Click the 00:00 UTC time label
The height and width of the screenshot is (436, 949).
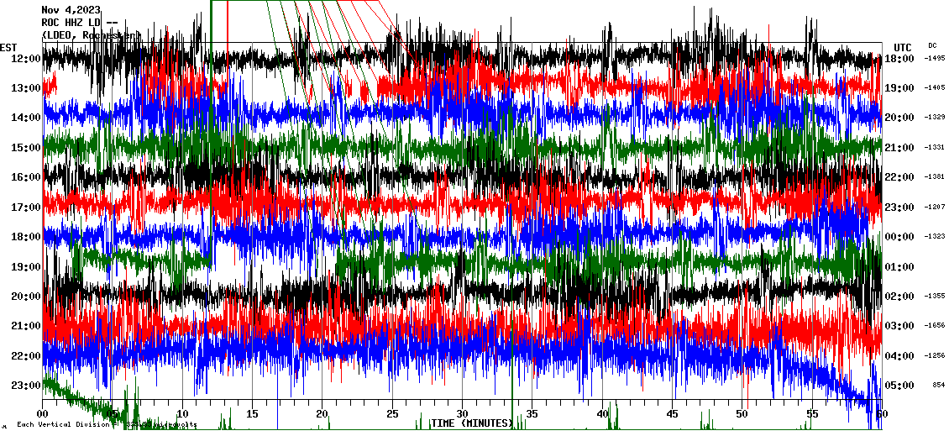[899, 237]
